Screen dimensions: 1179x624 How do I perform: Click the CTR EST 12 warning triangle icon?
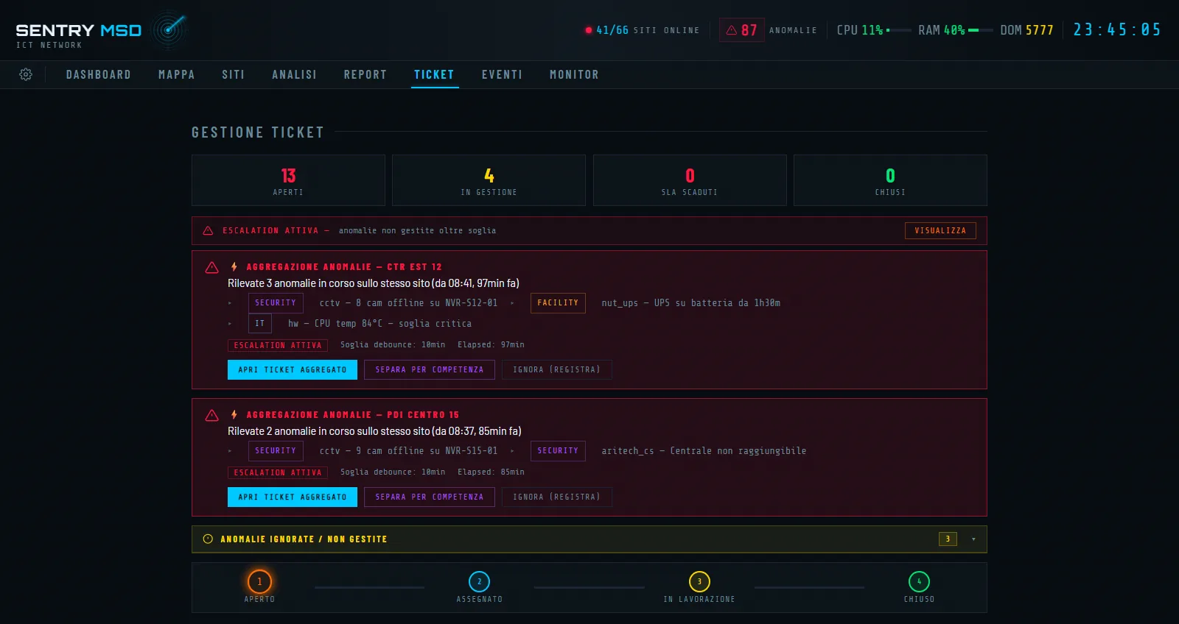tap(212, 268)
